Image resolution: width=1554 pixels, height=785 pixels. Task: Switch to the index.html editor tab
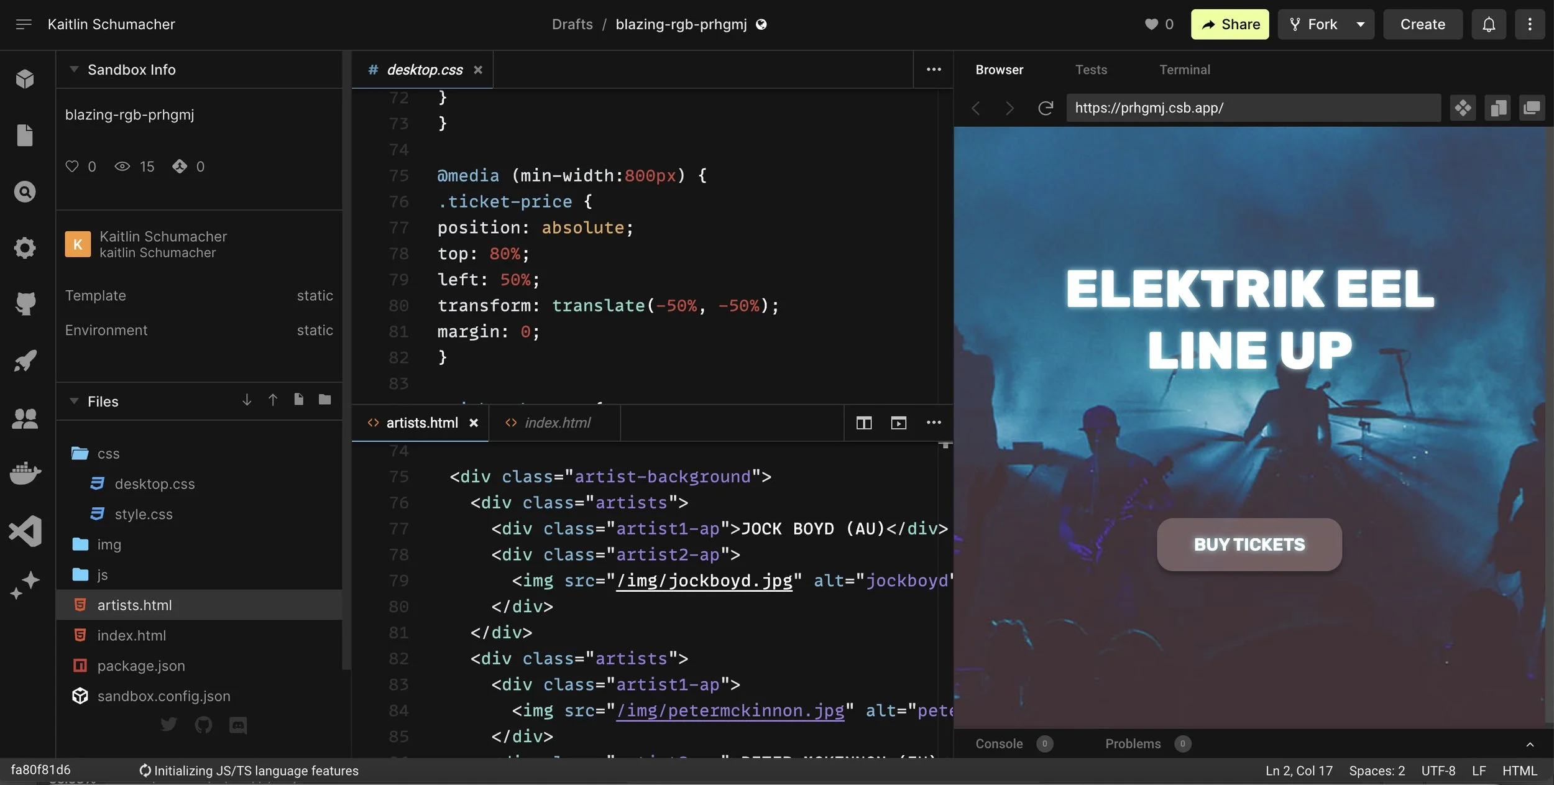coord(557,423)
